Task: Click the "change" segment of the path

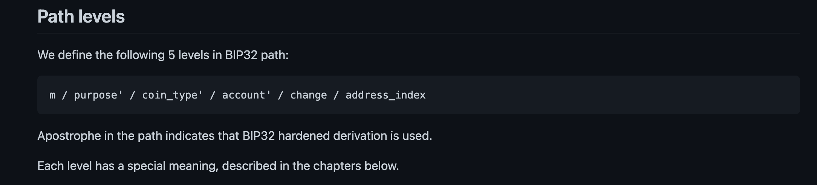Action: (x=309, y=95)
